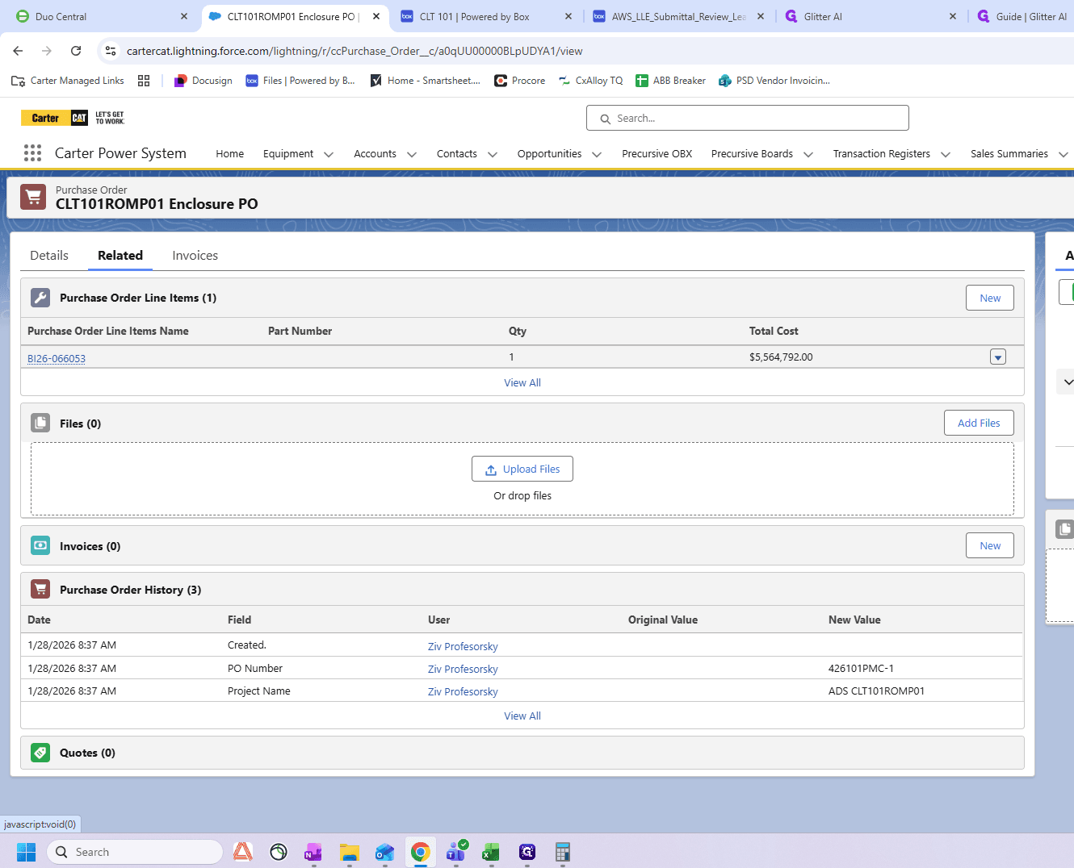Click New in the Invoices section
This screenshot has width=1074, height=868.
pyautogui.click(x=990, y=545)
